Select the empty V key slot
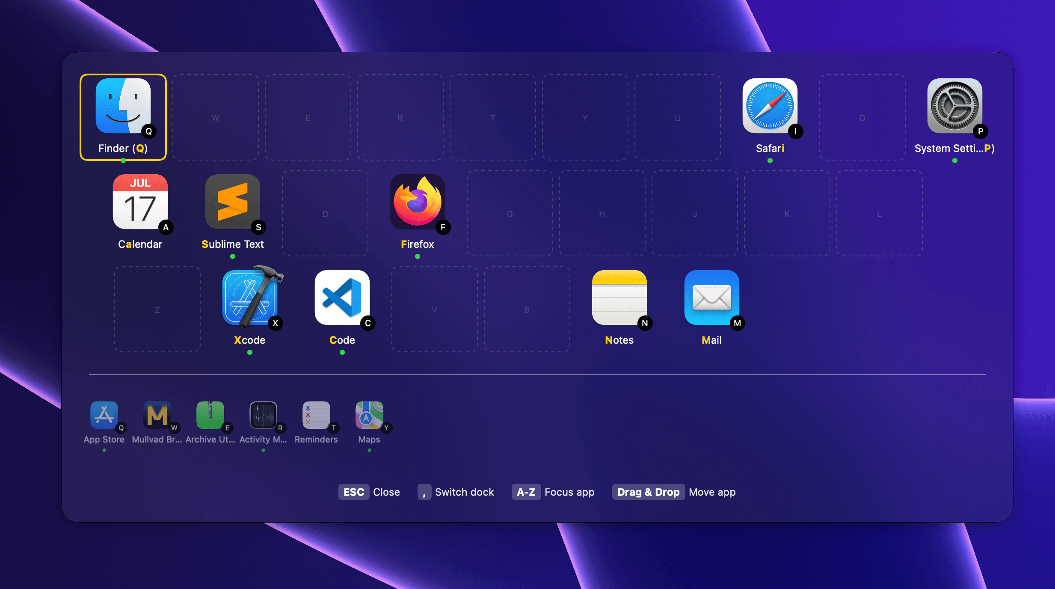This screenshot has height=589, width=1055. click(435, 309)
